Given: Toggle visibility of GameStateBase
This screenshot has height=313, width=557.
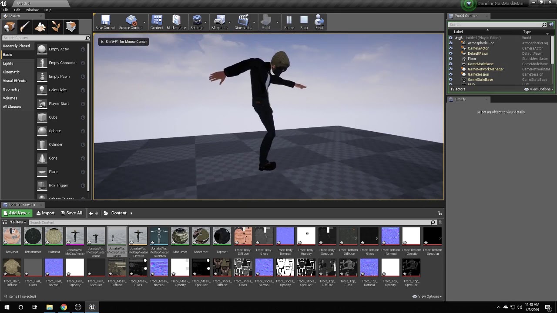Looking at the screenshot, I should 450,80.
